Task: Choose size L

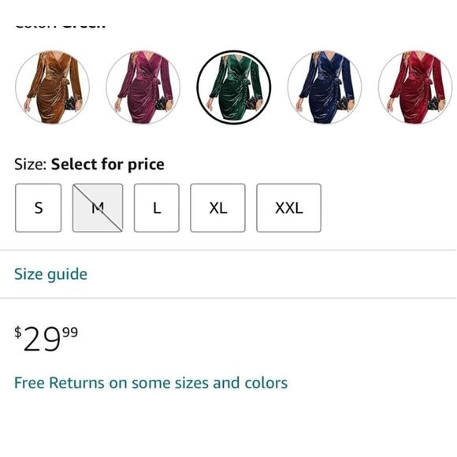Action: [157, 208]
